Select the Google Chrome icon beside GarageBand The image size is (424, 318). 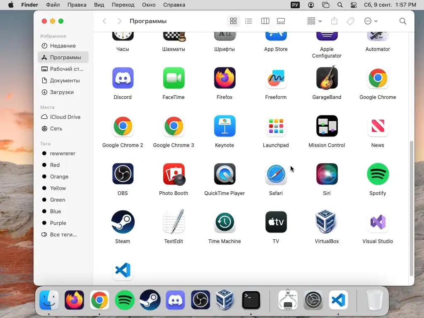[378, 78]
